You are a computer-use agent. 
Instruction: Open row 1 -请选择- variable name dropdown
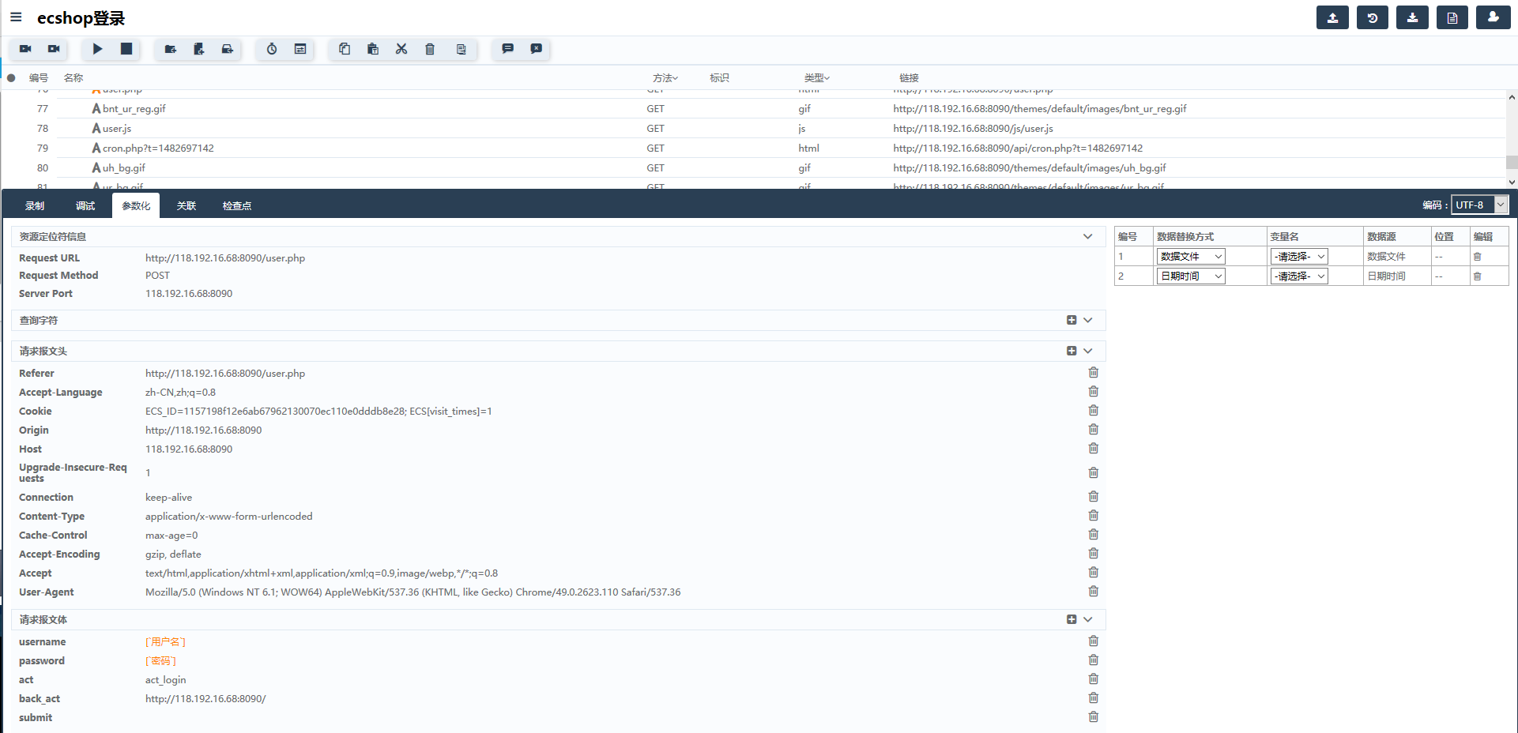(1299, 257)
